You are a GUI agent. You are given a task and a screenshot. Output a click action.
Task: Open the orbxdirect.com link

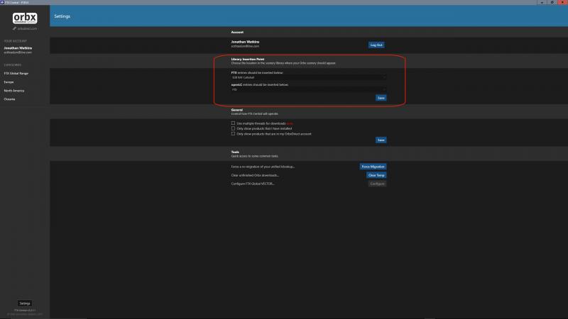pos(25,28)
